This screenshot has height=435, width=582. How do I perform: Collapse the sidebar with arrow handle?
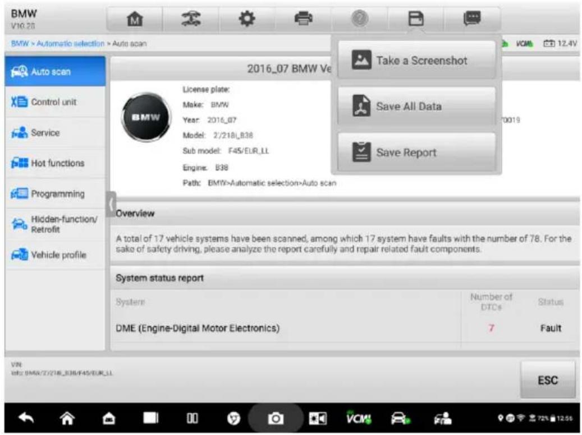111,204
